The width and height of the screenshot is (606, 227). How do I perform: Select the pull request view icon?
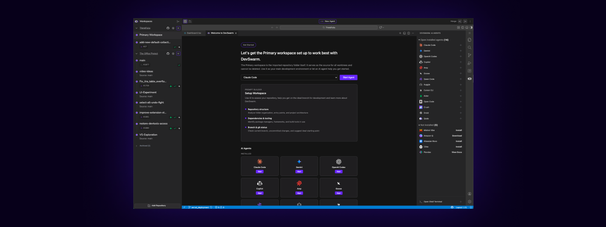click(x=190, y=21)
